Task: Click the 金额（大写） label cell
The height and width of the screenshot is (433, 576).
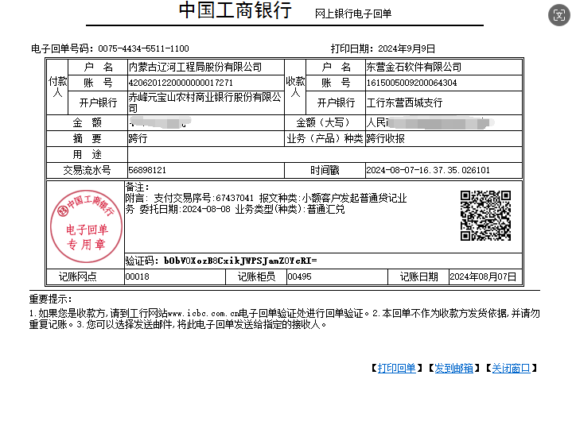Action: (325, 122)
